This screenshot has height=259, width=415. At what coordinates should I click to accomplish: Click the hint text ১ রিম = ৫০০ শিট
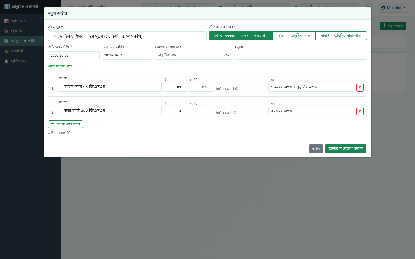coord(60,133)
